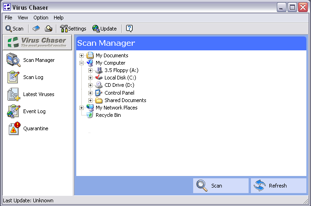Viewport: 311px width, 206px height.
Task: Collapse the My Computer tree node
Action: [81, 63]
